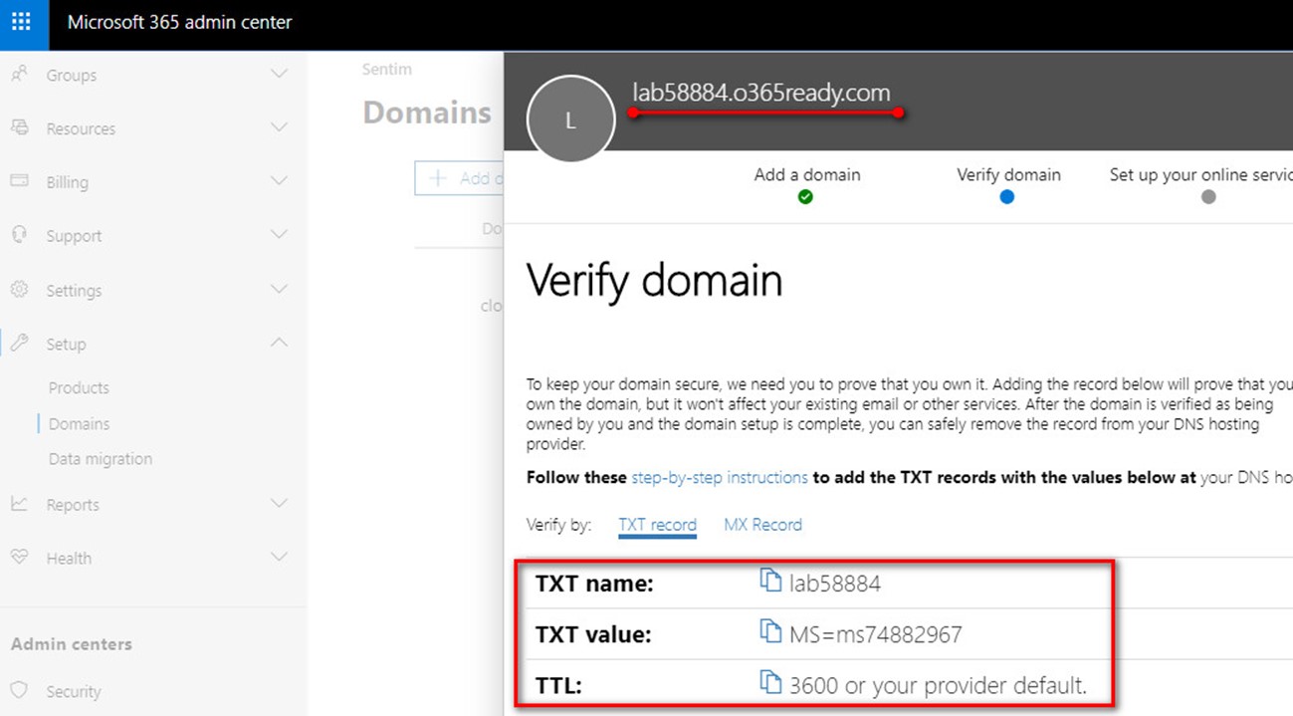This screenshot has height=716, width=1293.
Task: Click the green Add a domain checkmark
Action: click(x=805, y=197)
